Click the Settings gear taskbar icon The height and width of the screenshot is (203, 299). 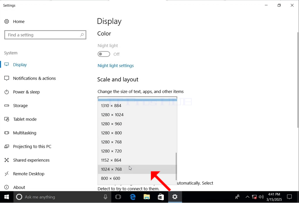pyautogui.click(x=175, y=197)
